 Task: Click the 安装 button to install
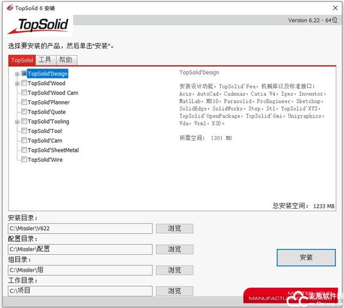(x=306, y=258)
